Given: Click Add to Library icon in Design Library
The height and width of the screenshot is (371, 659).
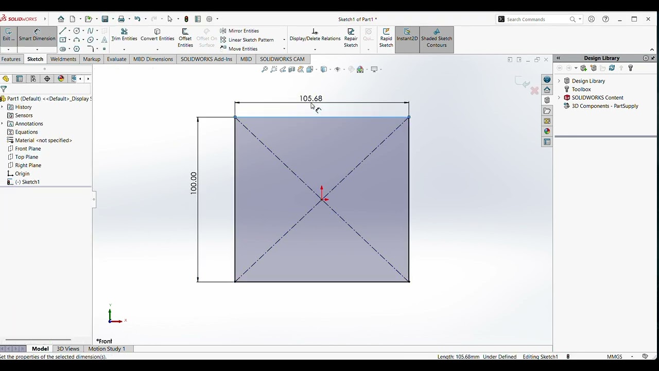Looking at the screenshot, I should pos(584,68).
